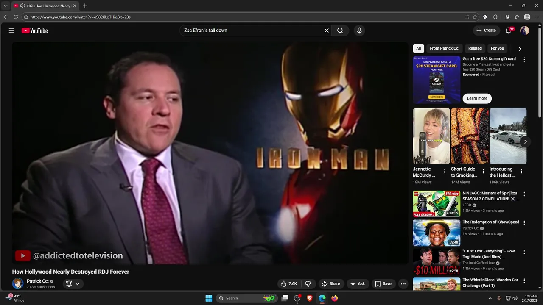Show more filter chips arrow

click(520, 49)
